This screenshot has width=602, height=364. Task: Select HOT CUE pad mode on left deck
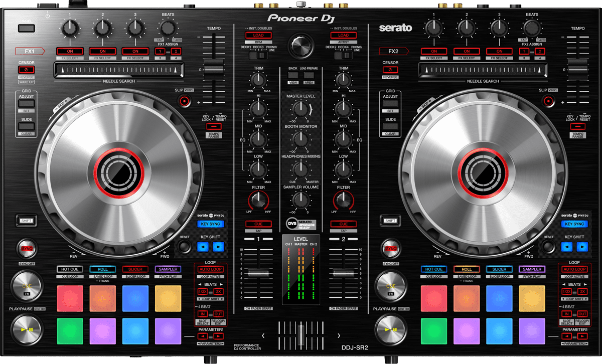tap(70, 269)
